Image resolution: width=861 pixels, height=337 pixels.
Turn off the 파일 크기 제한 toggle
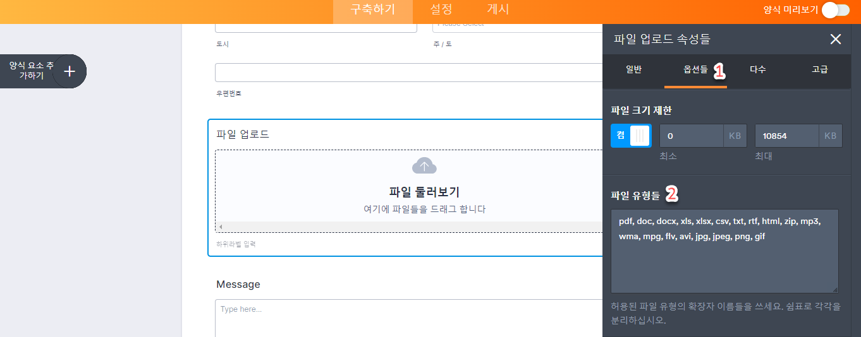631,136
